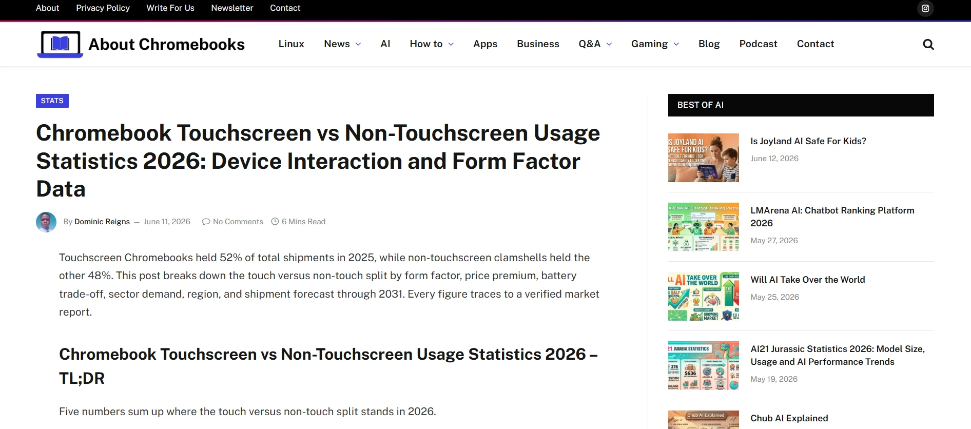Open the Linux menu item

(291, 44)
